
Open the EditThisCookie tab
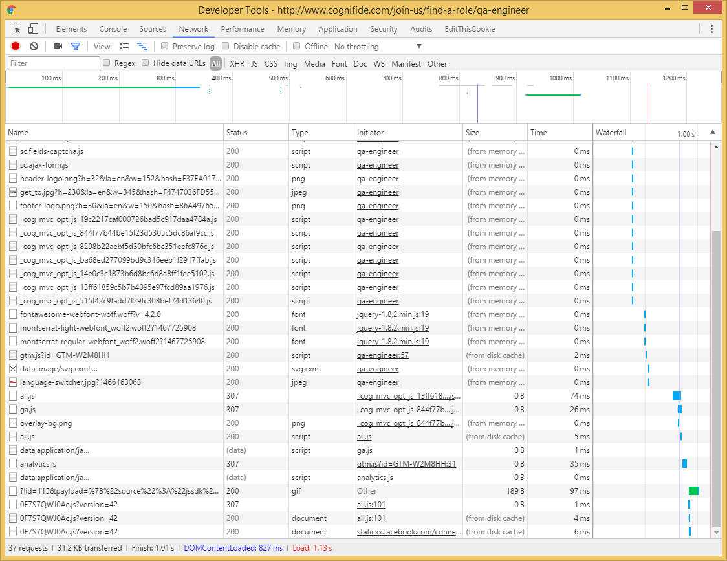point(470,28)
